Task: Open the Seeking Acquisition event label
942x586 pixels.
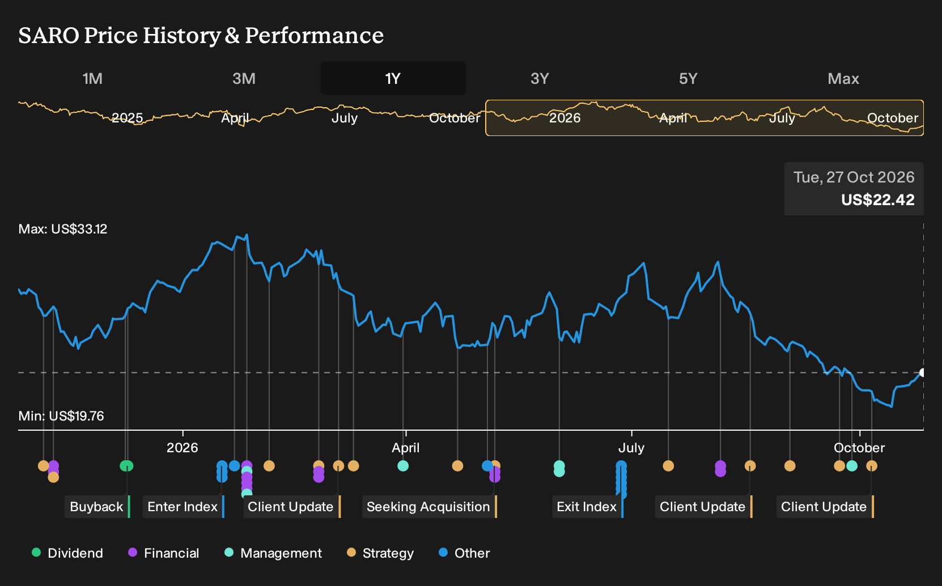Action: (429, 507)
